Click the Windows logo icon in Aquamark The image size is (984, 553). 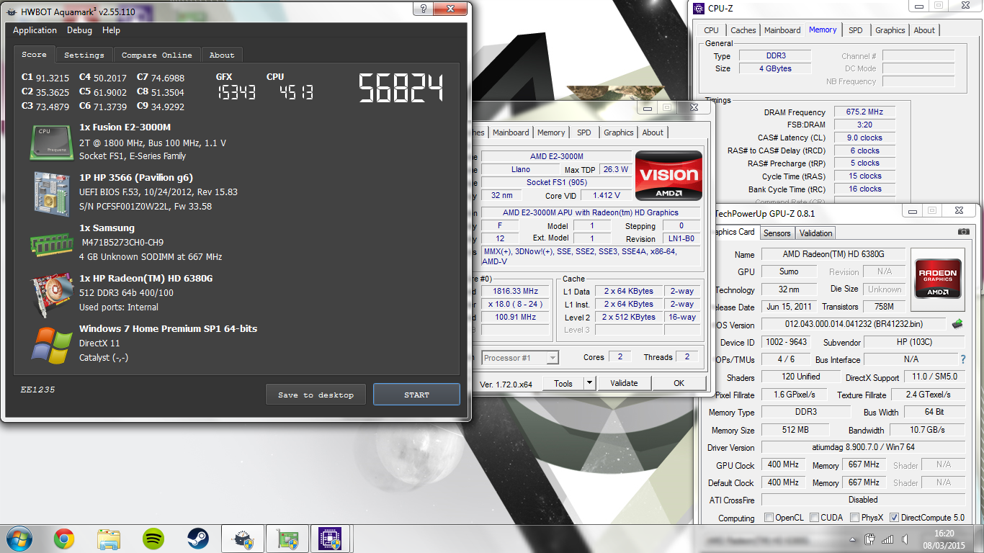click(51, 344)
